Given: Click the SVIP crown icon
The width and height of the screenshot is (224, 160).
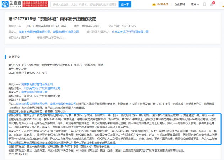Looking at the screenshot, I should point(154,4).
